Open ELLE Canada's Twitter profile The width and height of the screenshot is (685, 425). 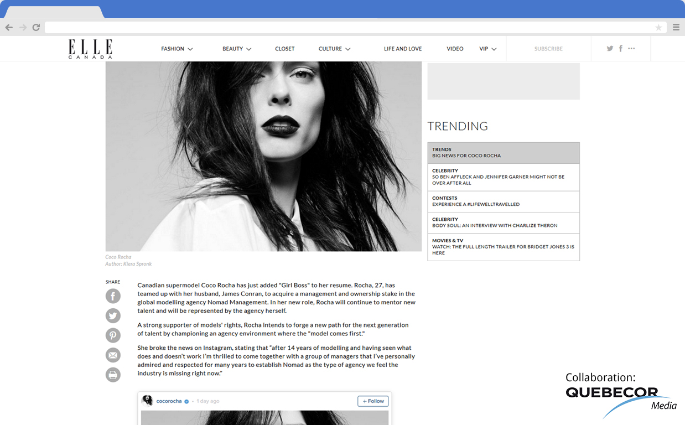[609, 48]
